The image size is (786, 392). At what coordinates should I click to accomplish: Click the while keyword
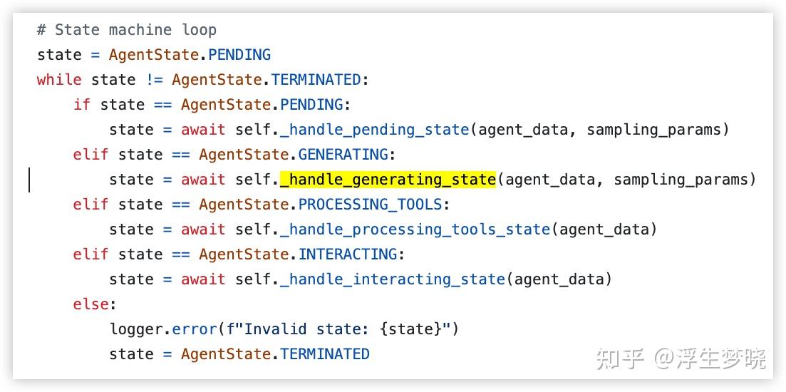coord(59,79)
